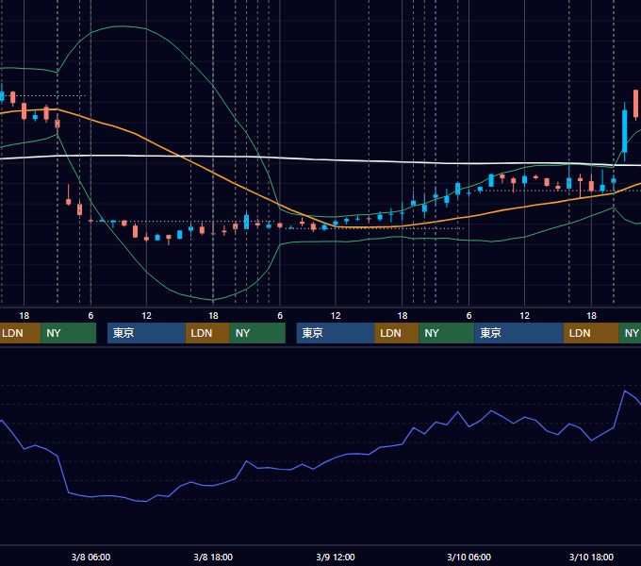The image size is (641, 566).
Task: Select the third 東京 session block
Action: [x=518, y=333]
